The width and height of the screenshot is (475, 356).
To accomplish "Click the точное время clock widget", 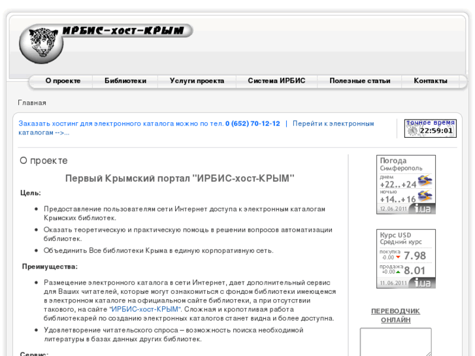I will tap(430, 129).
